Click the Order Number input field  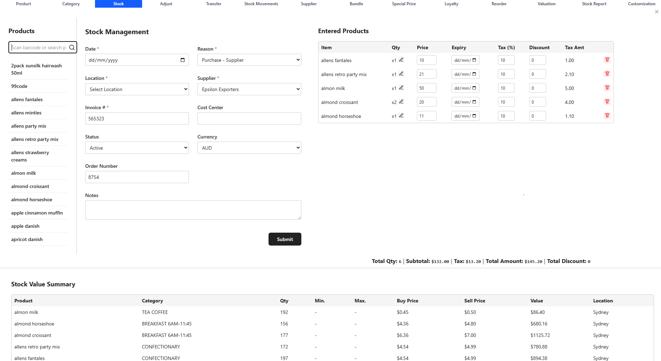click(137, 177)
